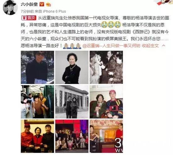The height and width of the screenshot is (155, 173).
Task: Open the large group photo thumbnail
Action: click(x=72, y=136)
